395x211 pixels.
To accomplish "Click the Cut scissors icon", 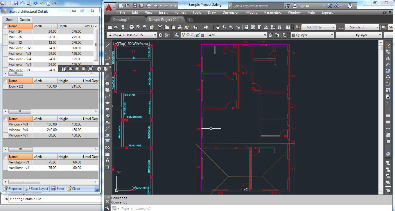I will [x=160, y=27].
